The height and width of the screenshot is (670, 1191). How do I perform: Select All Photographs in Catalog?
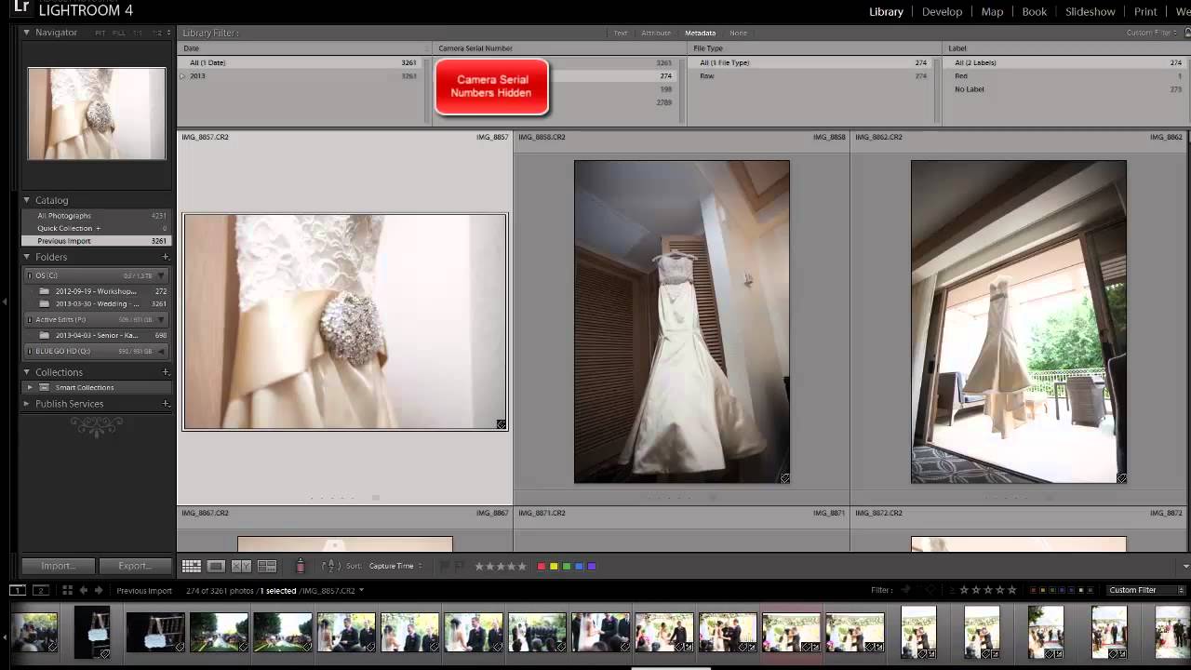pos(96,216)
